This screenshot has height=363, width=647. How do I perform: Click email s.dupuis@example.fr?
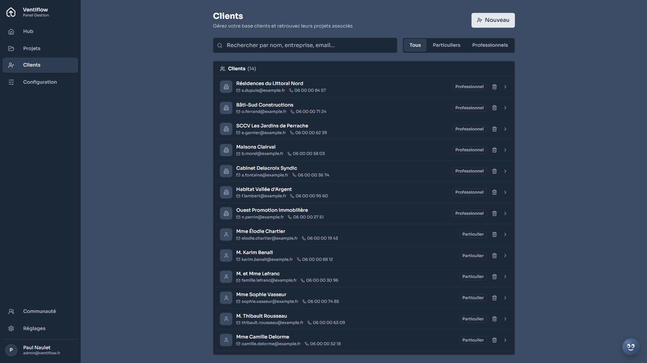pyautogui.click(x=263, y=90)
